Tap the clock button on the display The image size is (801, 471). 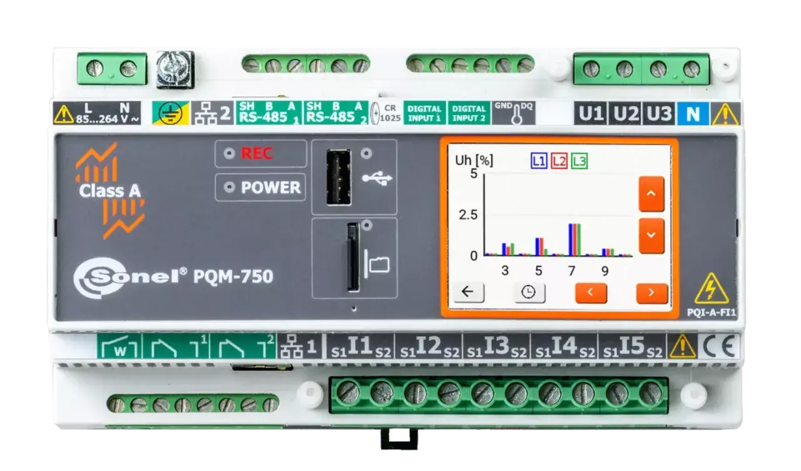click(x=529, y=292)
